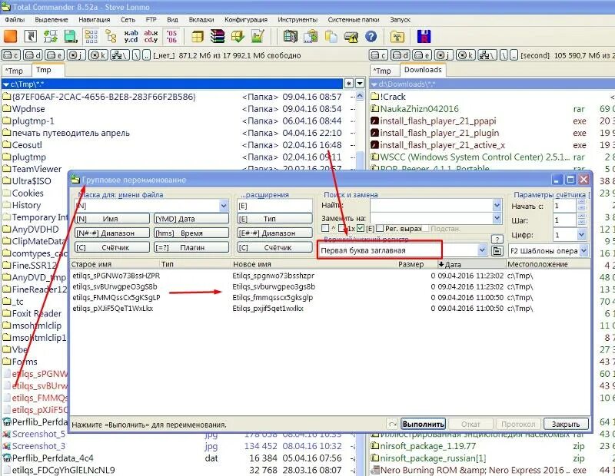Image resolution: width=615 pixels, height=476 pixels.
Task: Click the ab.x cd.y sort icon
Action: [151, 36]
